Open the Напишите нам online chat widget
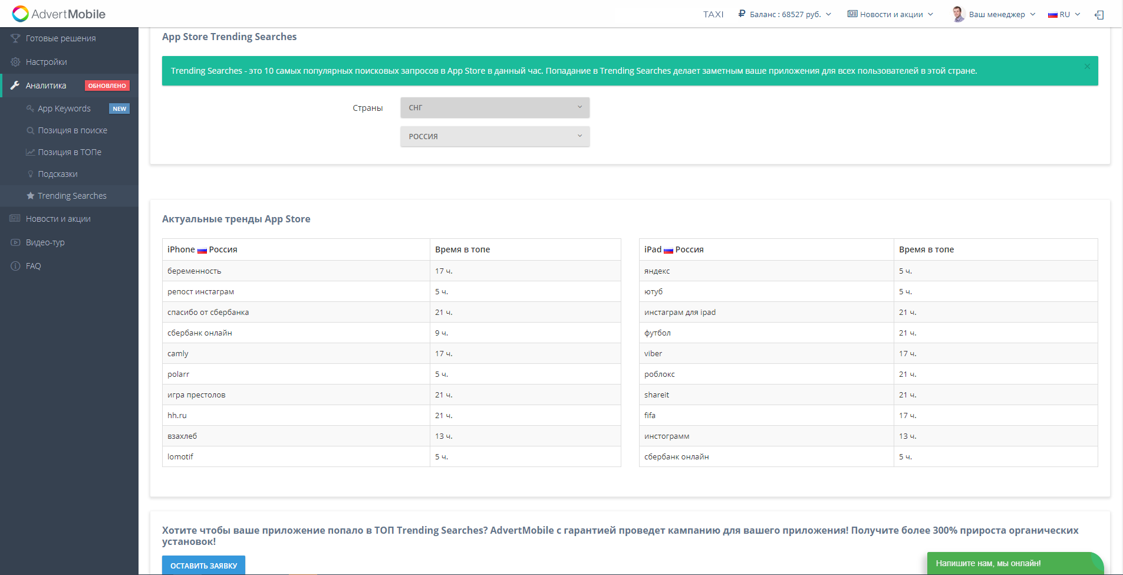This screenshot has height=575, width=1123. (x=1015, y=563)
